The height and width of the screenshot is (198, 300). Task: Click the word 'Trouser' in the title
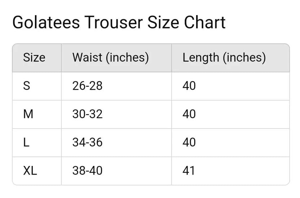(114, 23)
